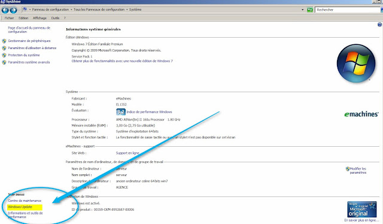The height and width of the screenshot is (224, 383).
Task: Open Indice de performance Windows link
Action: coord(149,112)
